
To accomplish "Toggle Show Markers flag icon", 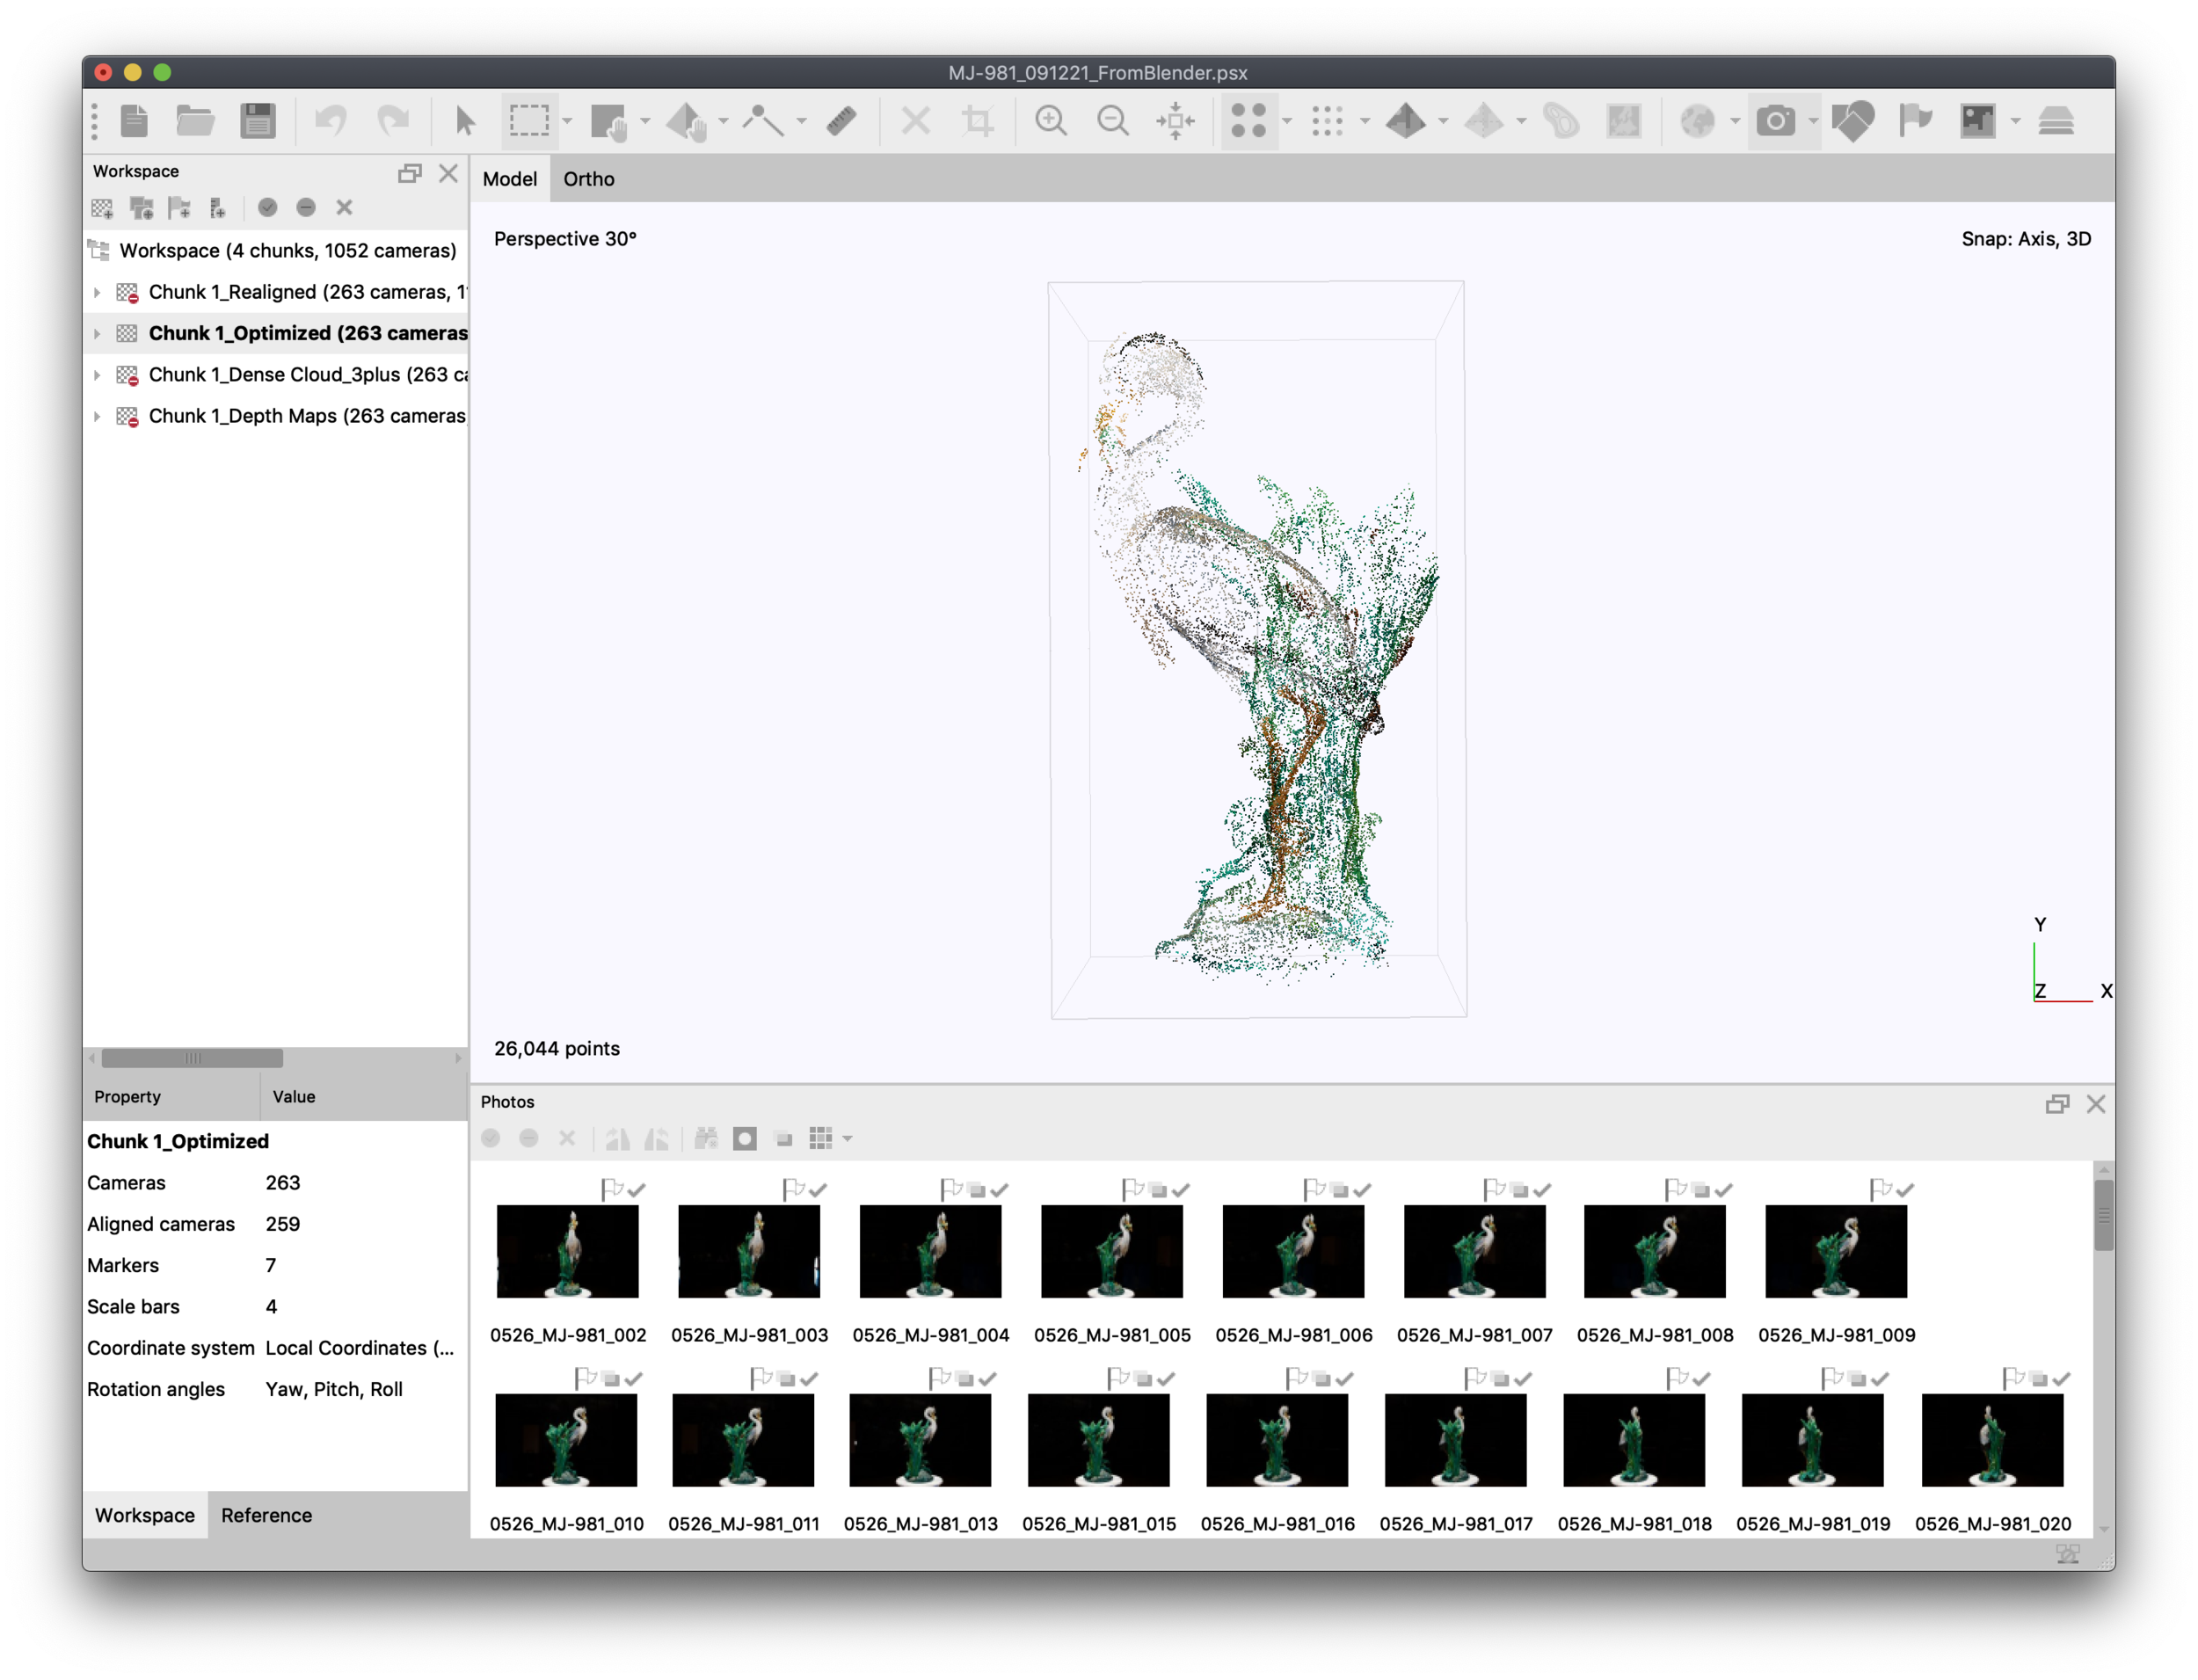I will click(1914, 121).
